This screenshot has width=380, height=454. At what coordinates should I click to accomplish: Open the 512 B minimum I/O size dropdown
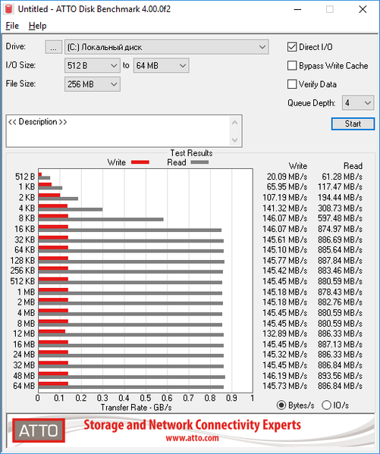click(93, 66)
